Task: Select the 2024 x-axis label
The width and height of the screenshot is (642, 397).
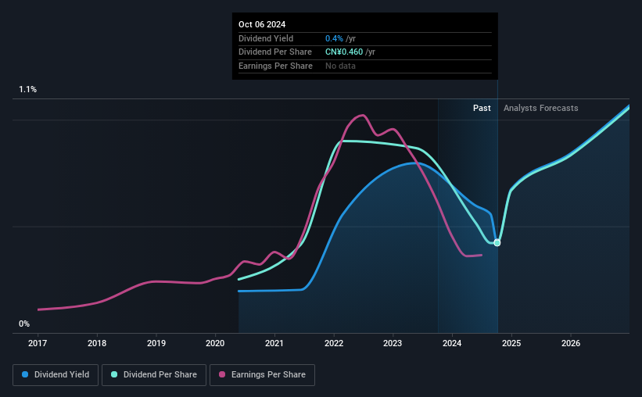Action: click(x=452, y=343)
